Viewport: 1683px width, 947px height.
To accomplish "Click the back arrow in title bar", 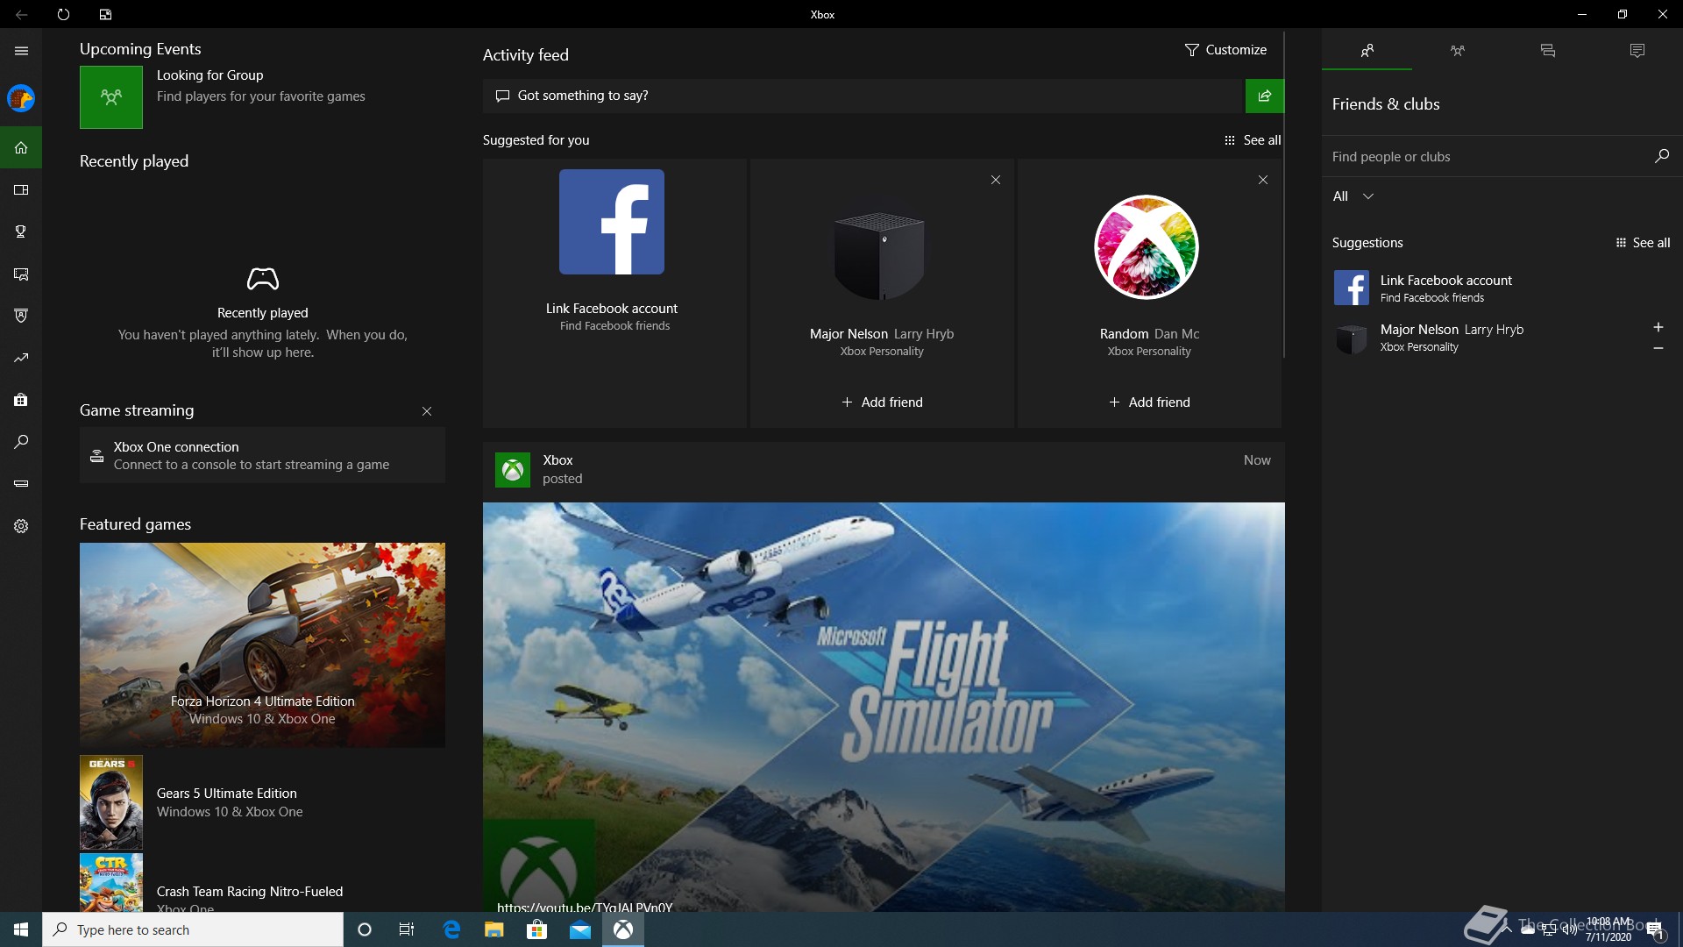I will (21, 14).
